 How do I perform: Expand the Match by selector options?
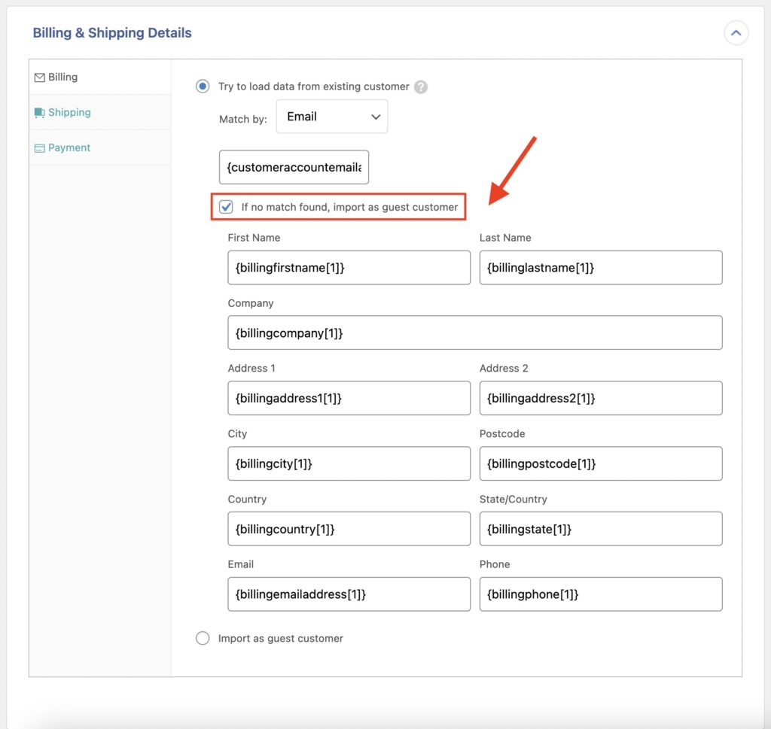[x=331, y=117]
